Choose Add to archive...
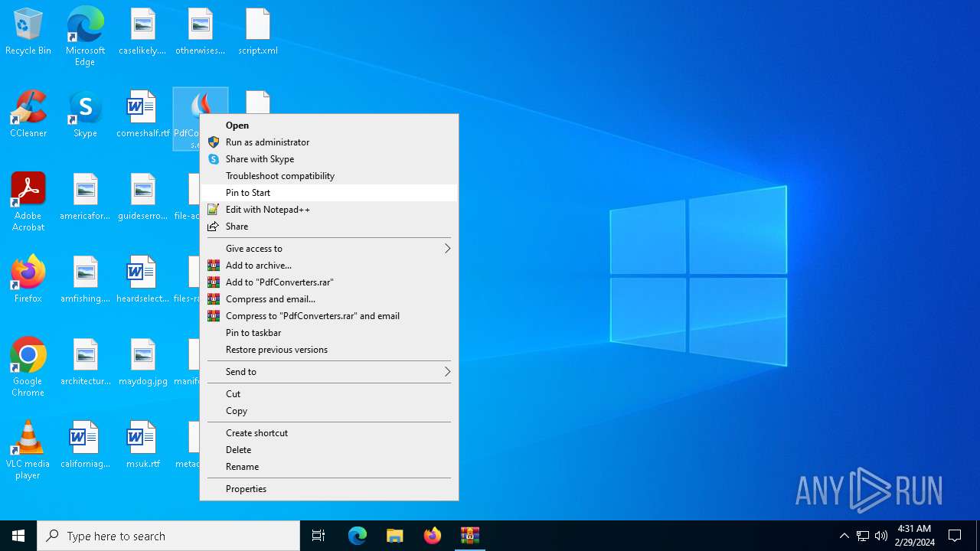The height and width of the screenshot is (551, 980). click(x=329, y=266)
